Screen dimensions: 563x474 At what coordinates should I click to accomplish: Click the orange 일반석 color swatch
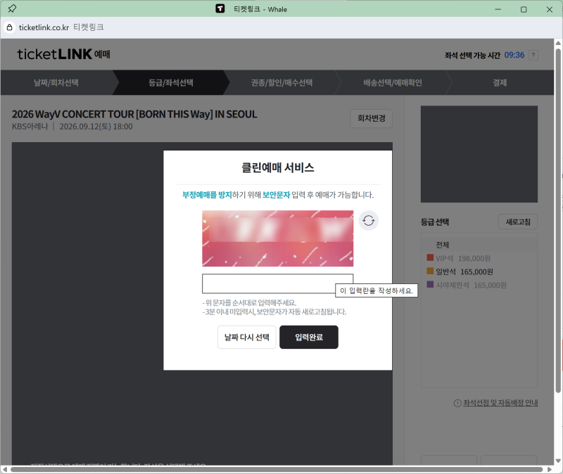(x=430, y=271)
